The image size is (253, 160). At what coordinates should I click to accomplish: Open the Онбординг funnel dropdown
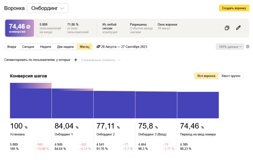tap(48, 8)
